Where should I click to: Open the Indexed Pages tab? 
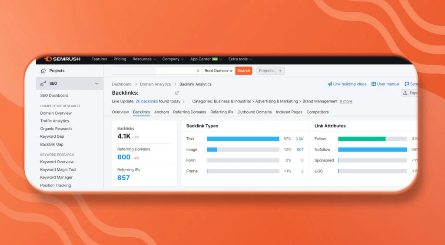tap(289, 112)
